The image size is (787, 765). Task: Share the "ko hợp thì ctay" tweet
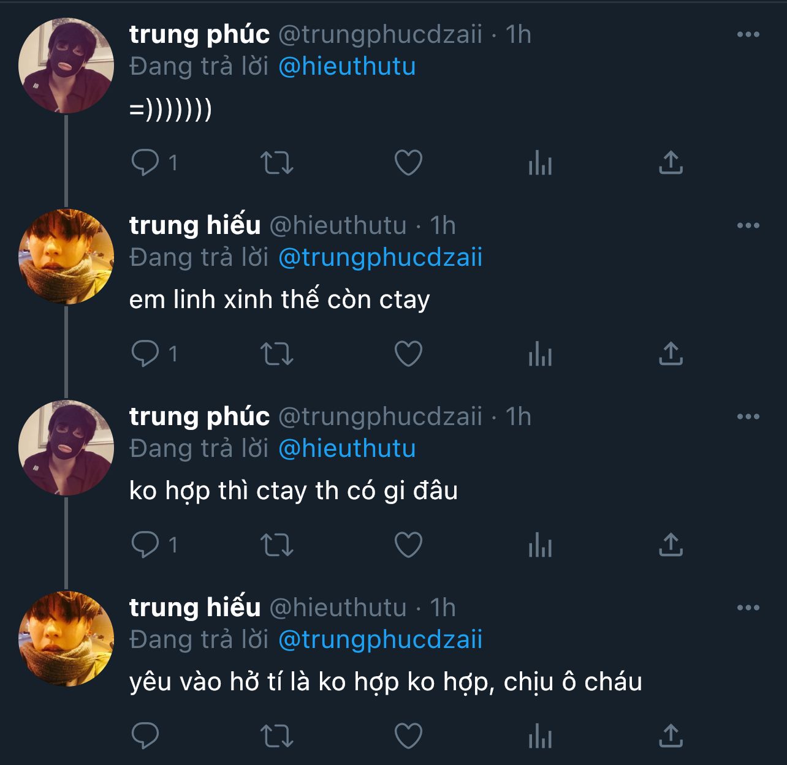(671, 545)
